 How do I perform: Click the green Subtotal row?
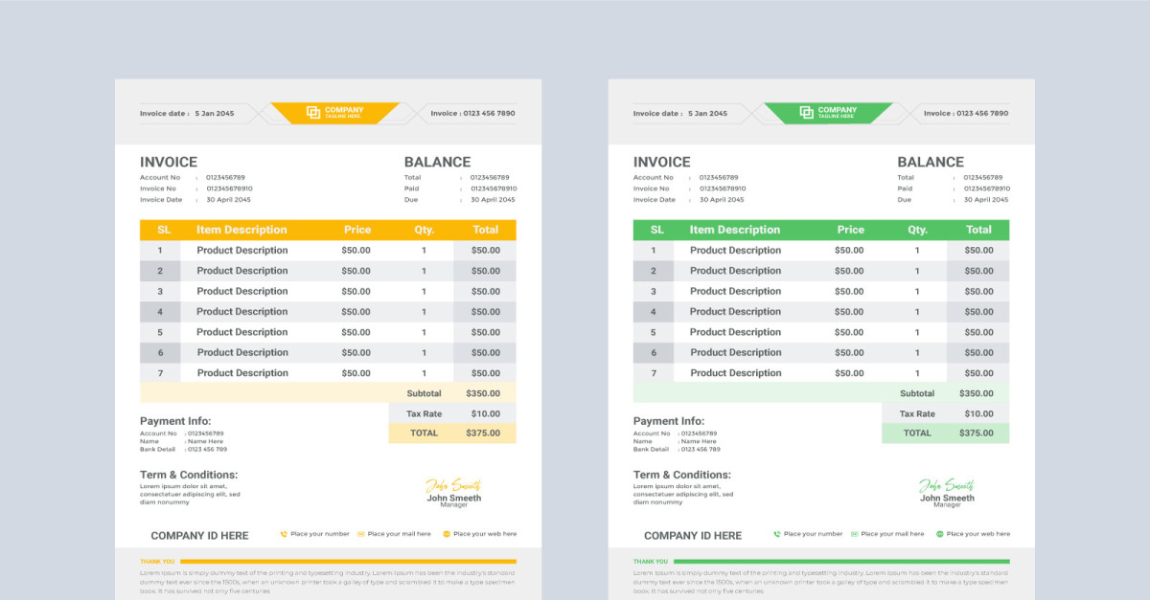(946, 392)
